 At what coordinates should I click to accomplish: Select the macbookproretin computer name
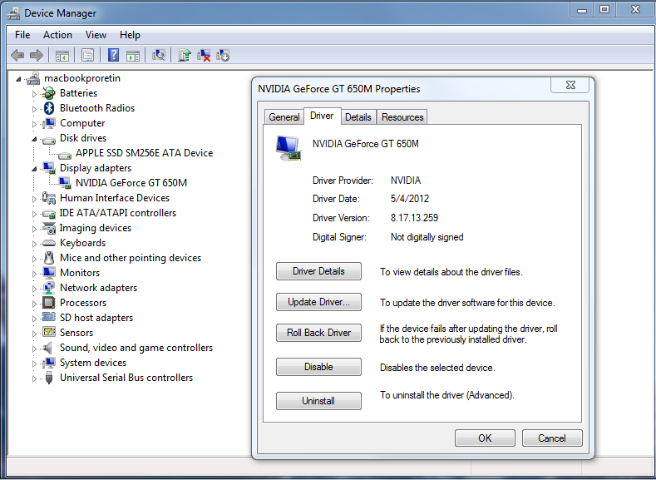pyautogui.click(x=82, y=78)
